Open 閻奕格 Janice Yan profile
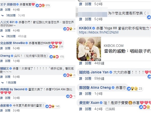 click(94, 72)
